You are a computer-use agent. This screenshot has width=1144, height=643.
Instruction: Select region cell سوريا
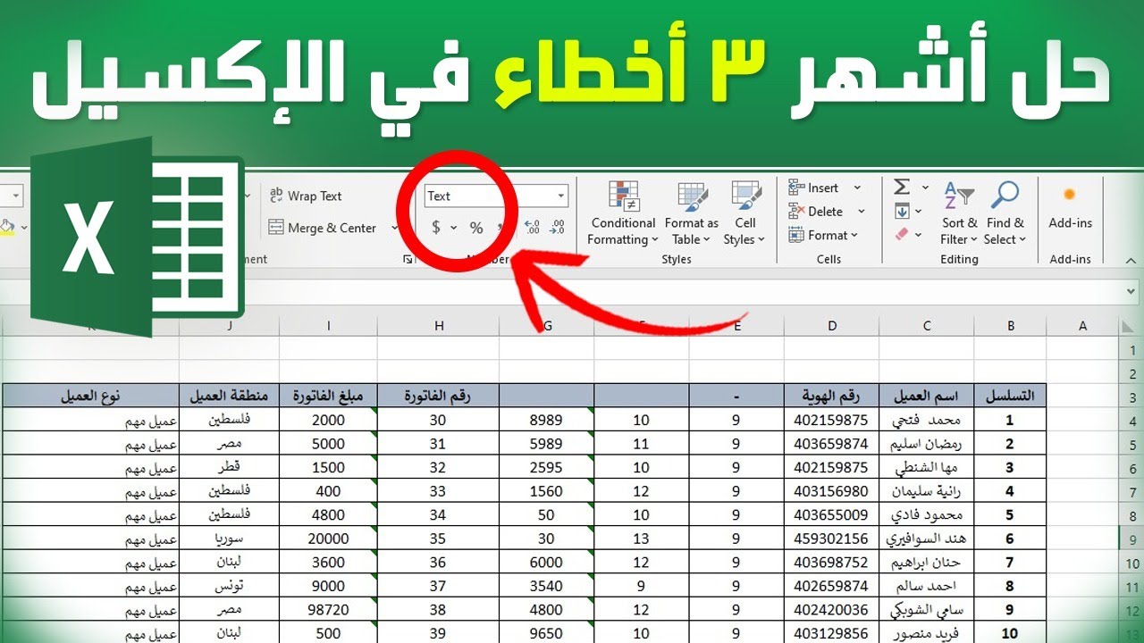(x=230, y=539)
